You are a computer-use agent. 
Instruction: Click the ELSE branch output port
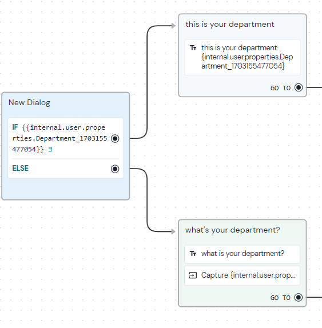(115, 169)
